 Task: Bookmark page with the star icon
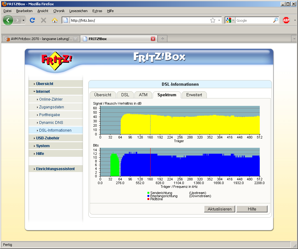(213, 20)
